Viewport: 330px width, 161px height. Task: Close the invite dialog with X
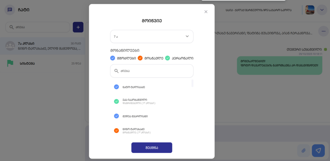click(x=206, y=12)
